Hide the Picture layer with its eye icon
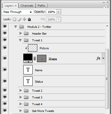 (5, 48)
